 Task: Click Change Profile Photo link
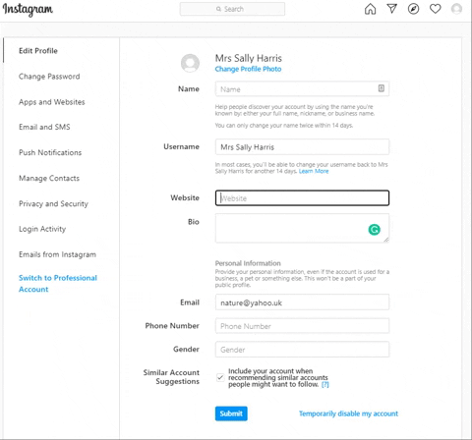248,69
